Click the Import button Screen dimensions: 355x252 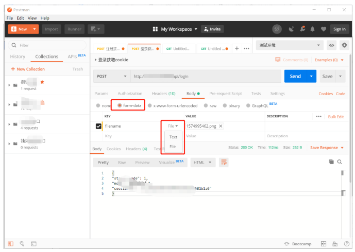[52, 29]
